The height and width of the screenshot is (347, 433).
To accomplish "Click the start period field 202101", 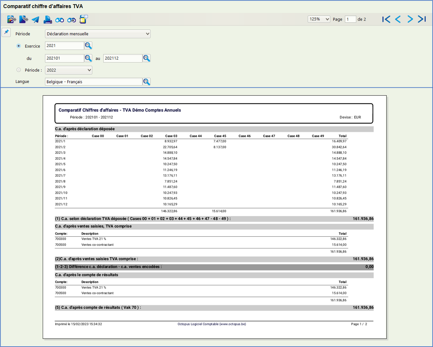I will pos(64,58).
